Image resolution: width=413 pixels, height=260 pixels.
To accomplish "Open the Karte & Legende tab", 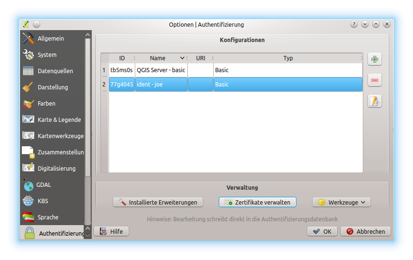I will [59, 119].
